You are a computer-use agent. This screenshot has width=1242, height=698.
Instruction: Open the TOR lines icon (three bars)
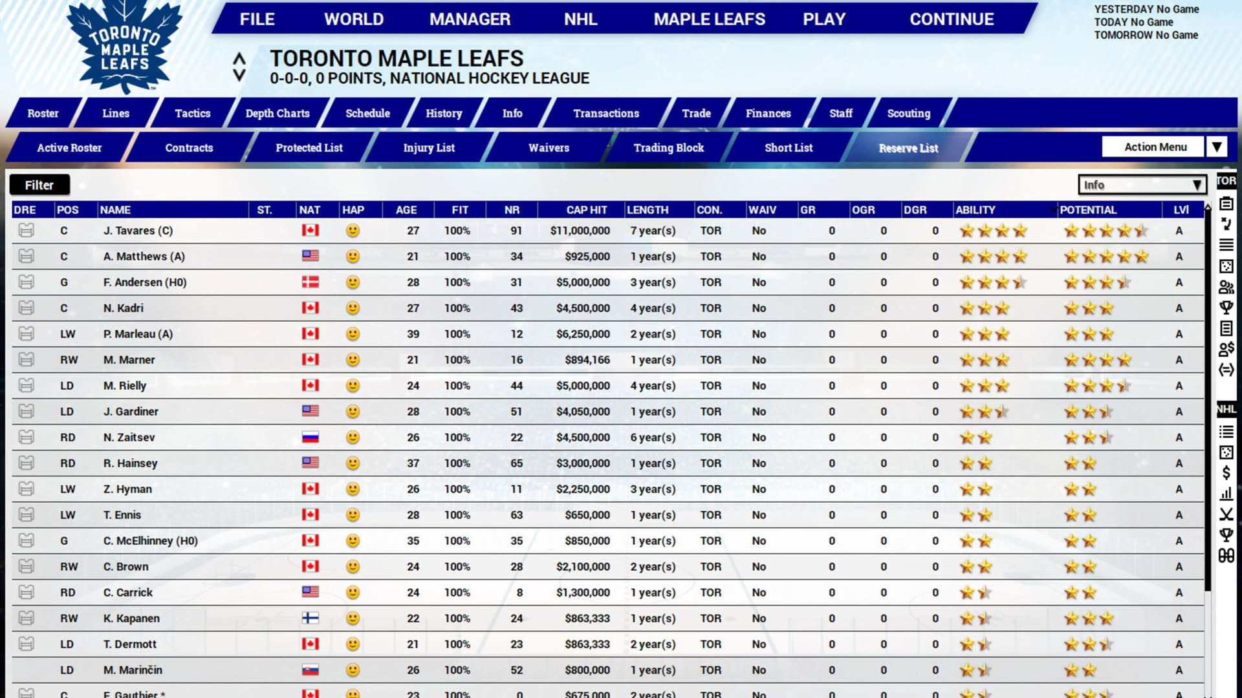[1226, 245]
